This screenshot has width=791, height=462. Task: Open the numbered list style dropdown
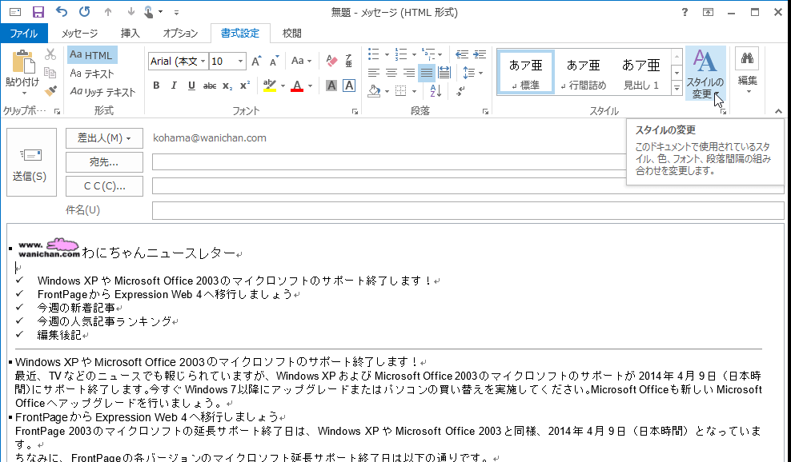[x=414, y=54]
